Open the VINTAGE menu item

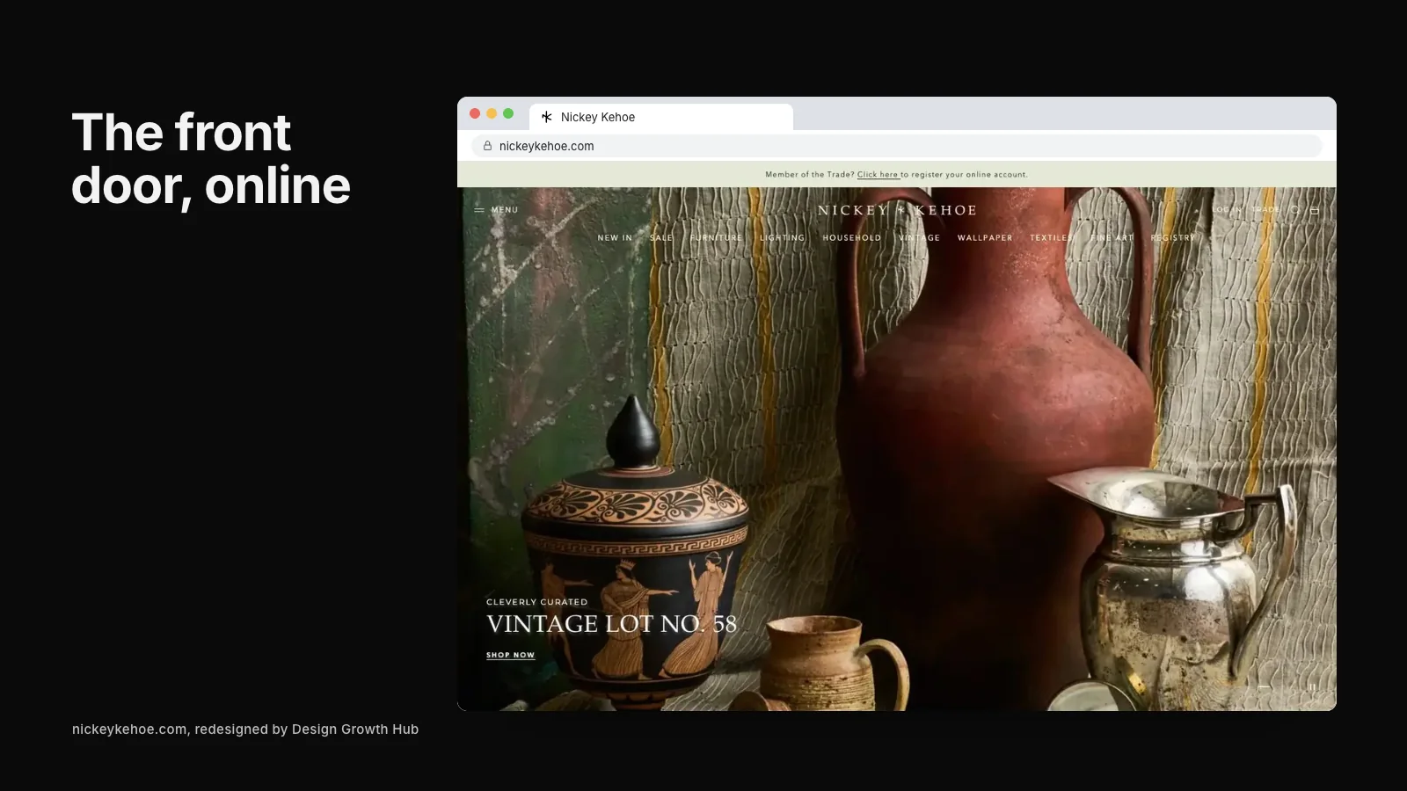coord(920,238)
